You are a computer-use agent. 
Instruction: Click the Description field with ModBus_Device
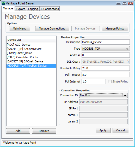[106, 42]
